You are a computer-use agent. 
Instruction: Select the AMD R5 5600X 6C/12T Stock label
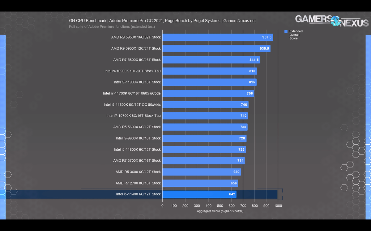coord(137,127)
